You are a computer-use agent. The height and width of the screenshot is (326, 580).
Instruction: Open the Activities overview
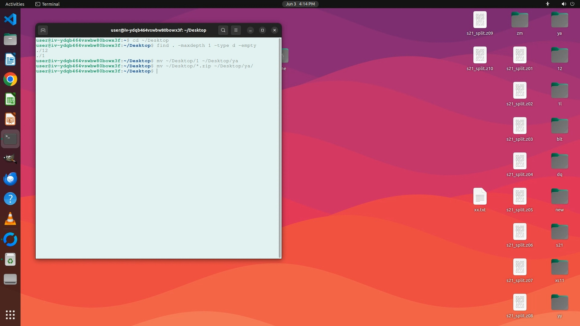pyautogui.click(x=15, y=4)
